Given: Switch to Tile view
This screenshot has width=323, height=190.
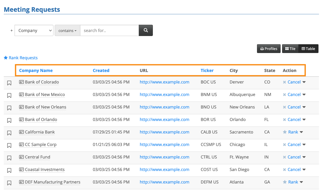Looking at the screenshot, I should (x=290, y=49).
